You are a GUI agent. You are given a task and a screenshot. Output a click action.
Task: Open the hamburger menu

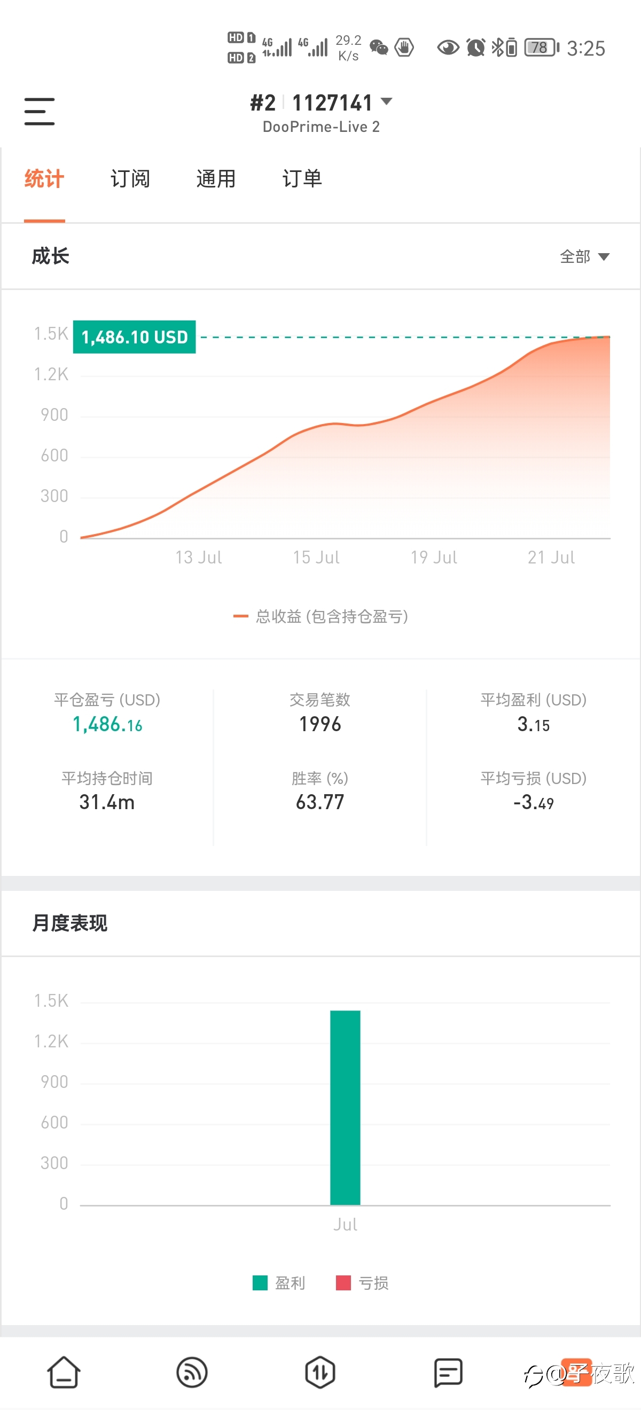[x=40, y=112]
